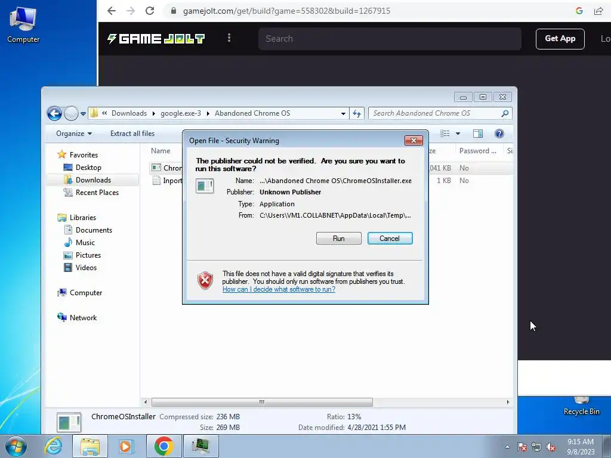Image resolution: width=611 pixels, height=458 pixels.
Task: Click the ChromeOSInstaller thumbnail in details pane
Action: (x=69, y=422)
